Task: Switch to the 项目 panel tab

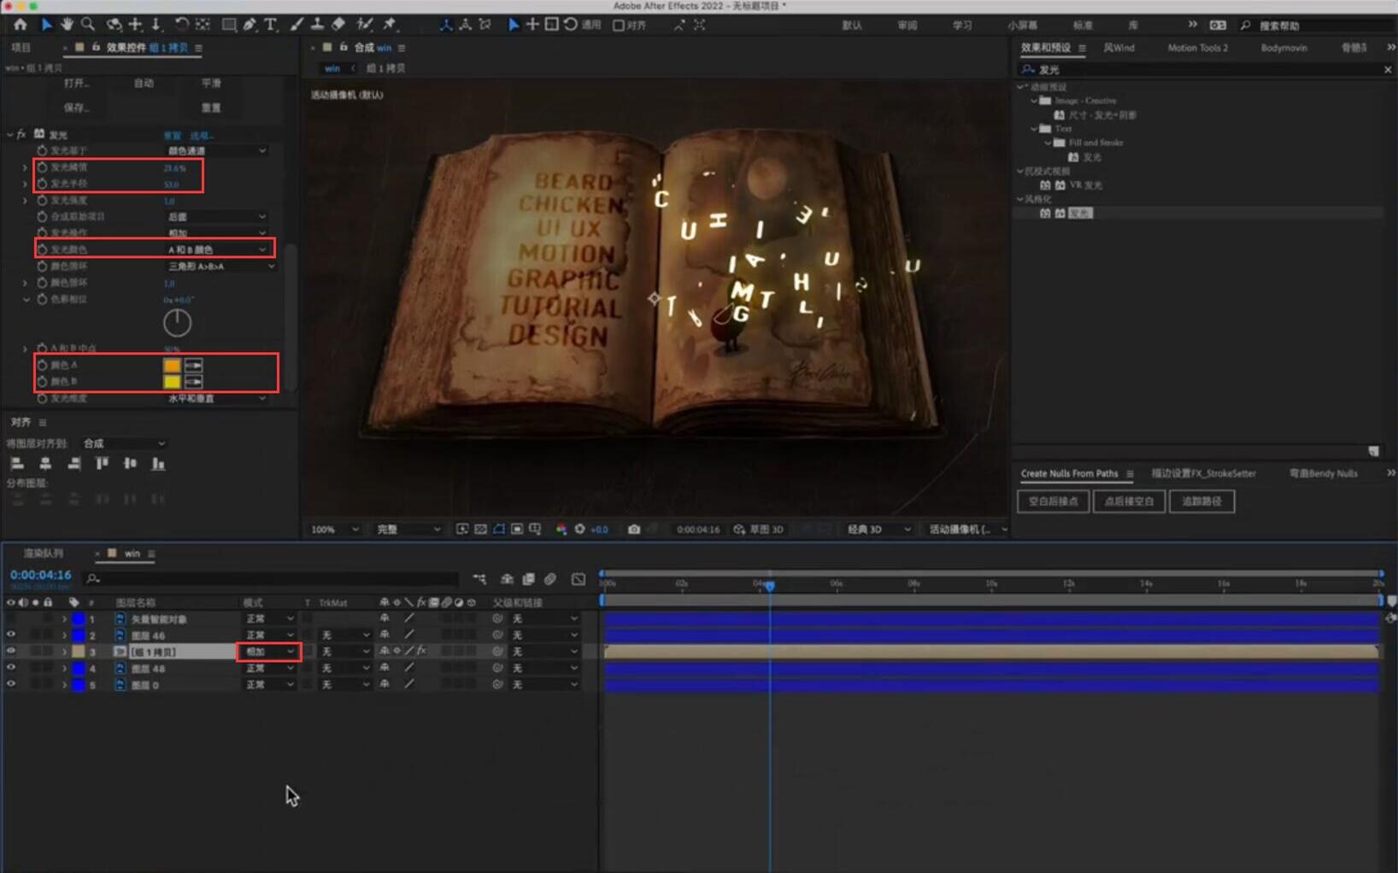Action: click(x=21, y=48)
